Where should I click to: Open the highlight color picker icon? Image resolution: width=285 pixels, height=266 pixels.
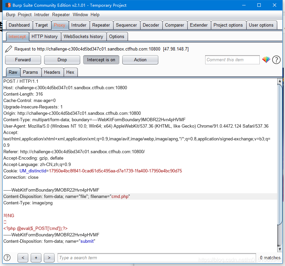tap(266, 60)
